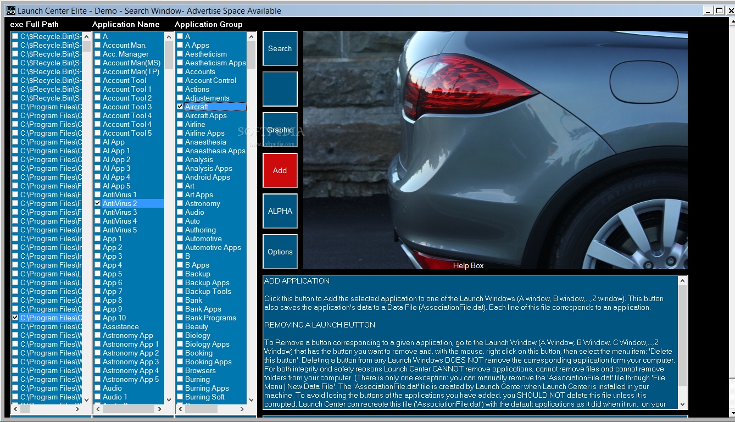Uncheck the AntiVirus 2 checkbox
The width and height of the screenshot is (735, 422).
pyautogui.click(x=97, y=203)
